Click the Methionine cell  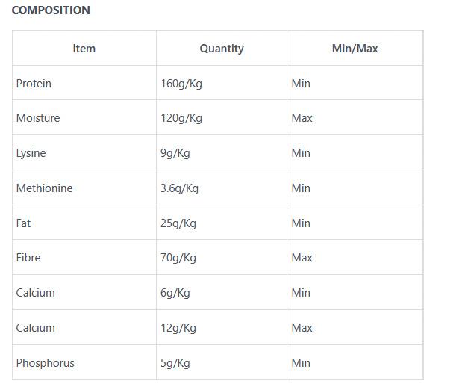tap(44, 188)
